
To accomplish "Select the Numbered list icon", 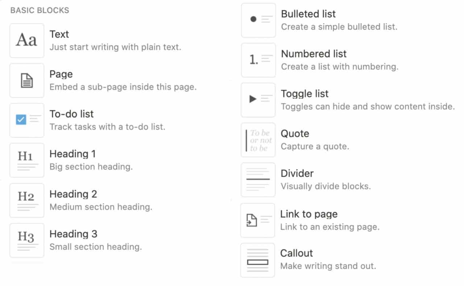I will pyautogui.click(x=258, y=60).
